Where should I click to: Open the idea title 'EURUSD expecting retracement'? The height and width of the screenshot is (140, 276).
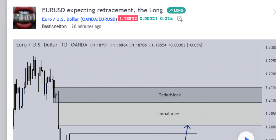coord(102,10)
